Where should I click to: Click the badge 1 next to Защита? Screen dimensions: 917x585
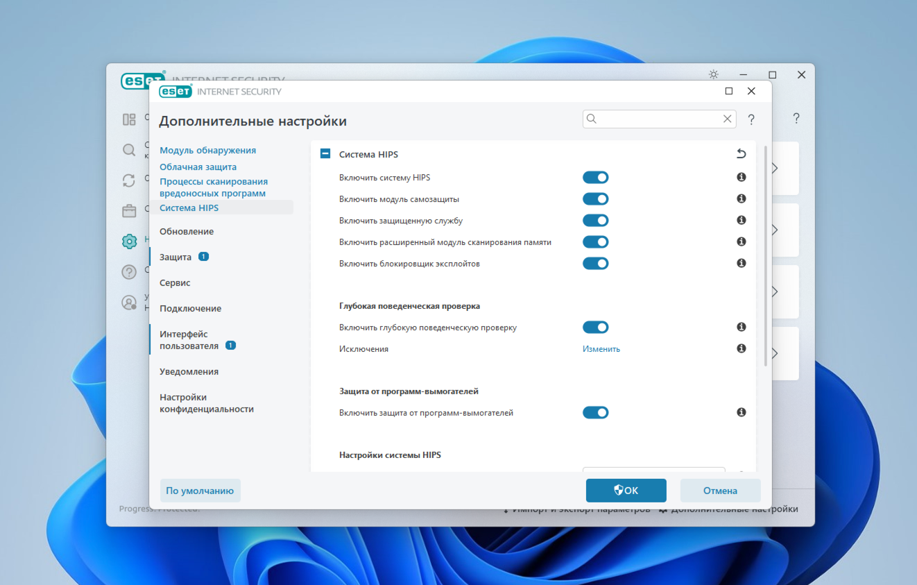[x=203, y=257]
